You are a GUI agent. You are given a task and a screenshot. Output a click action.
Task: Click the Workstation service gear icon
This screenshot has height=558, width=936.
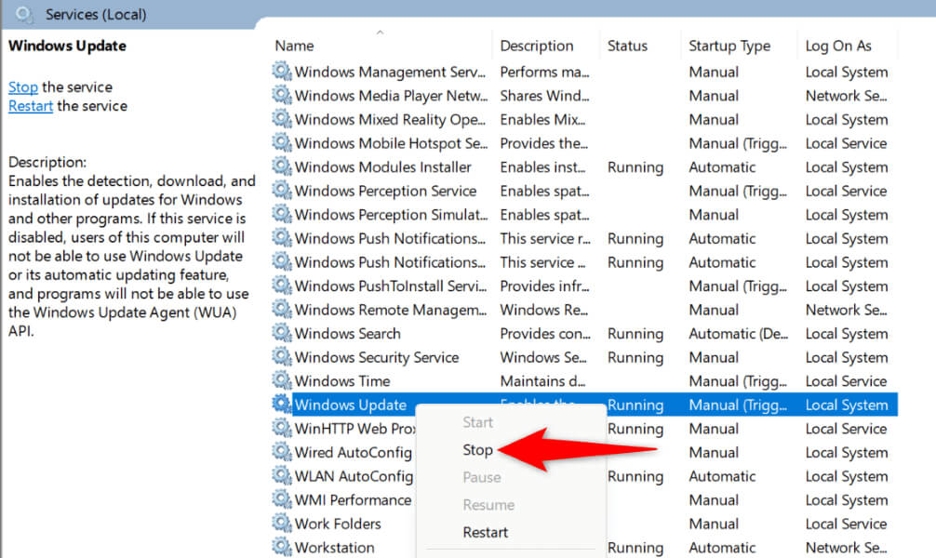281,547
